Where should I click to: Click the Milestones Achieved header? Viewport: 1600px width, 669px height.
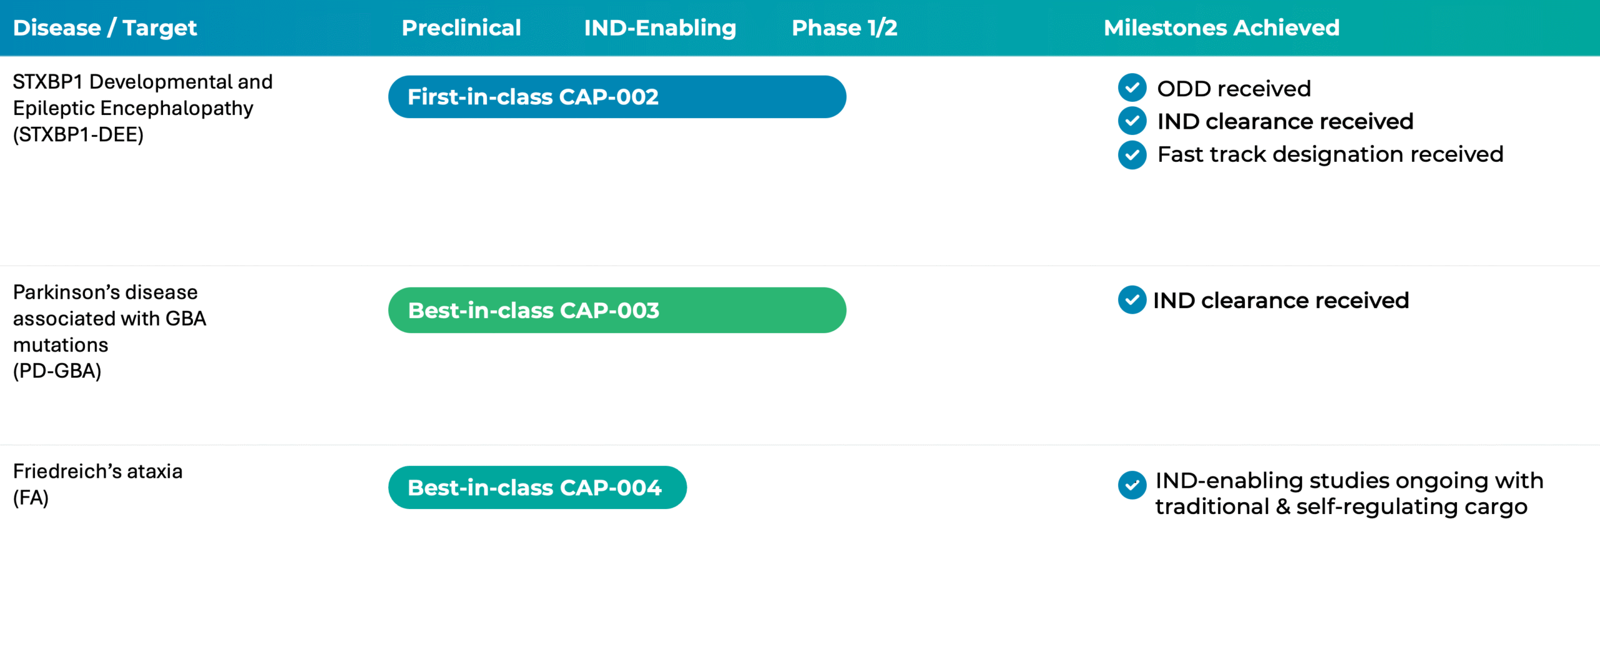1221,28
